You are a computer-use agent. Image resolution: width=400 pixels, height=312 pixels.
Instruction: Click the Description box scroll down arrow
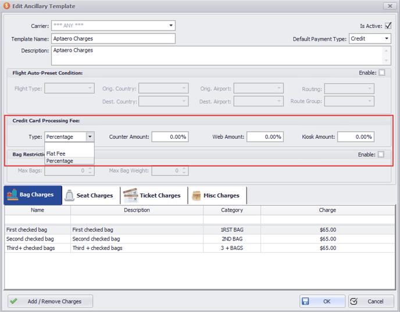[386, 60]
